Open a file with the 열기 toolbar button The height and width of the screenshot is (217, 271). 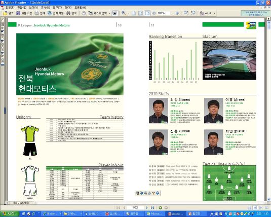[x=8, y=13]
